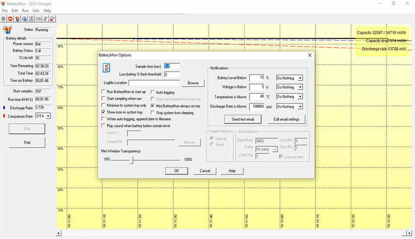Select the Internal sample method radio
The height and width of the screenshot is (239, 415).
(x=212, y=138)
